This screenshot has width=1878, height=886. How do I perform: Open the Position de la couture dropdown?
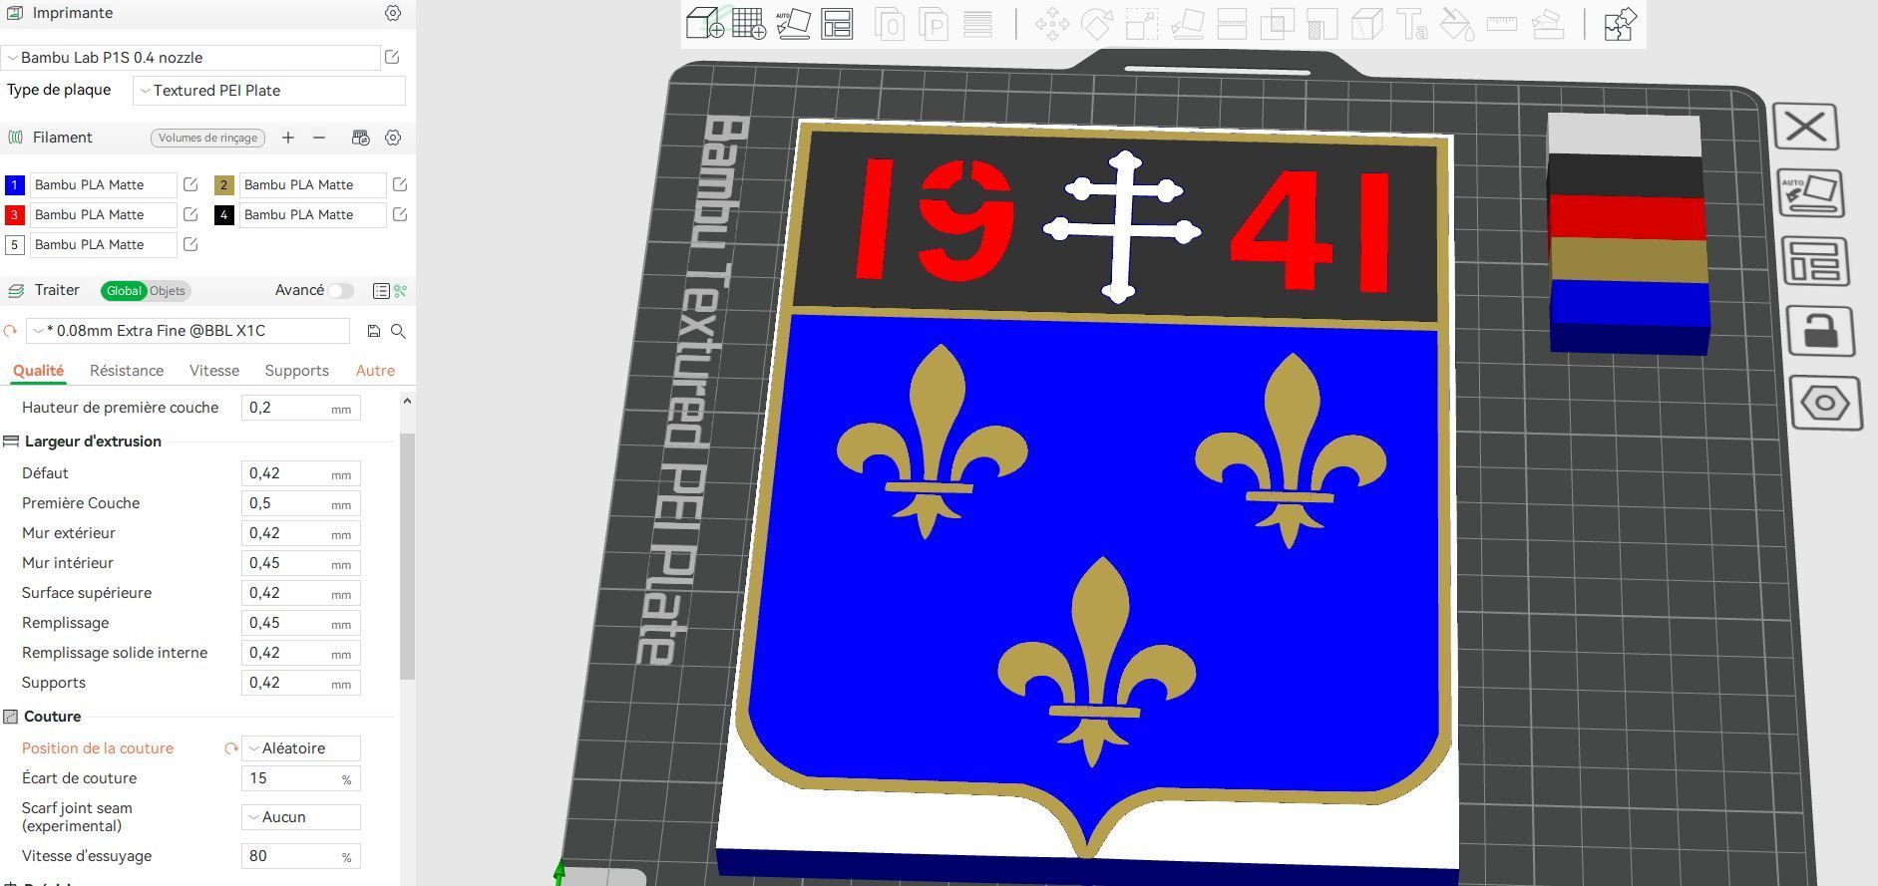(301, 748)
